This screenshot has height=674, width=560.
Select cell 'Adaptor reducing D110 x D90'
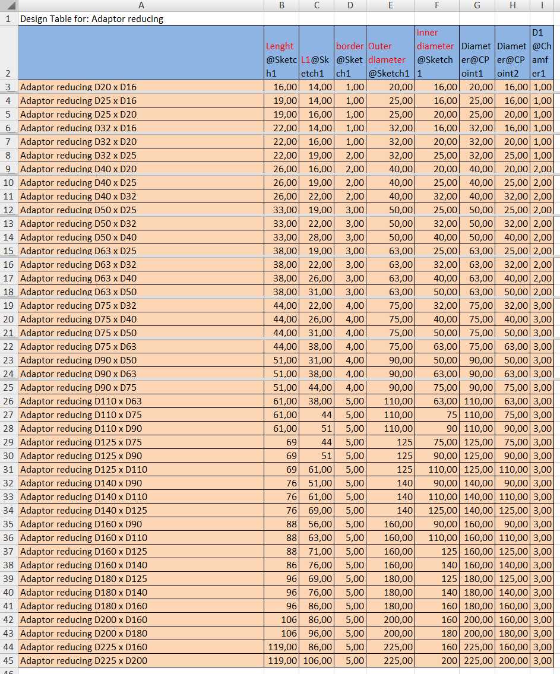[x=141, y=429]
